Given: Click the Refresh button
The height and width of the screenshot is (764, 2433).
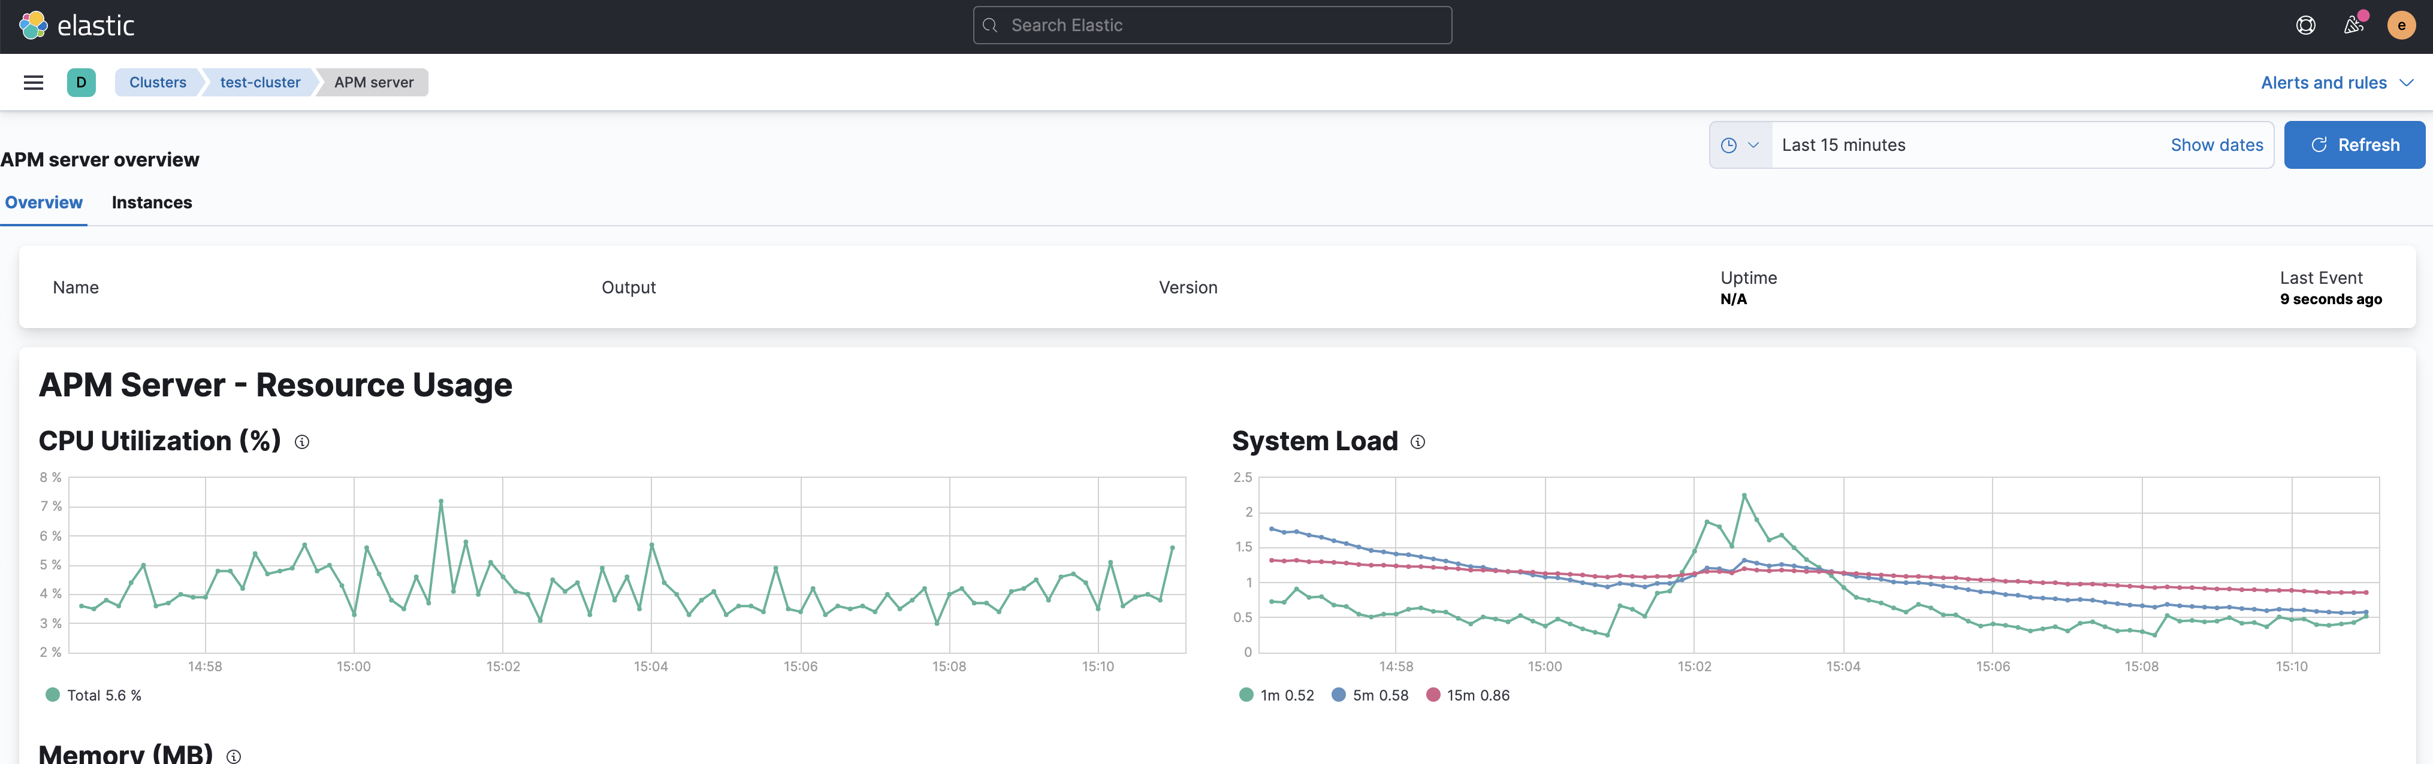Looking at the screenshot, I should 2354,145.
